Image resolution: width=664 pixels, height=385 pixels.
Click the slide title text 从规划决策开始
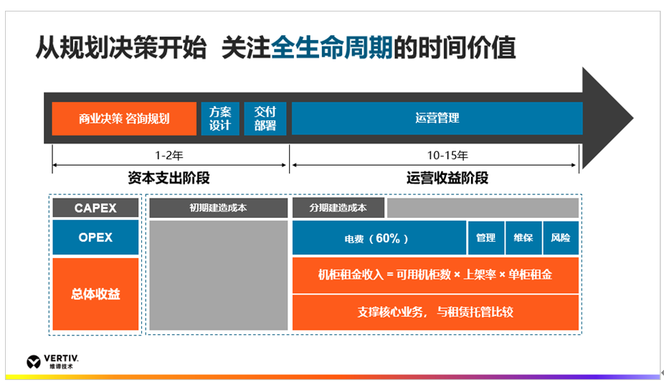121,47
